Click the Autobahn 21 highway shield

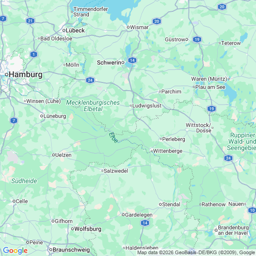(30, 21)
